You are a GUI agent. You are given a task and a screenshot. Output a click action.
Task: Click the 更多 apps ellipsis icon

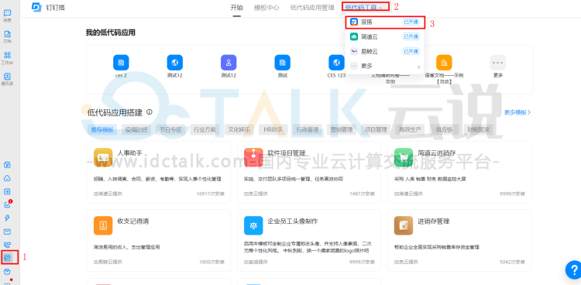click(x=497, y=62)
